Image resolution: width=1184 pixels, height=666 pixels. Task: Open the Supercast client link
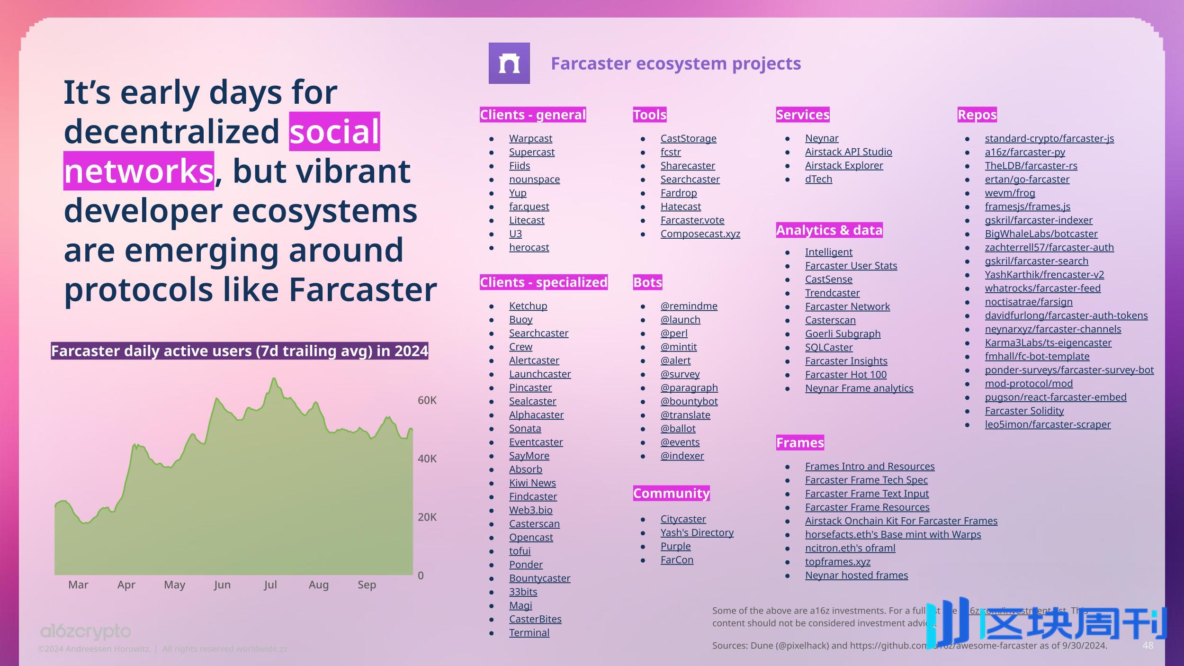click(x=532, y=152)
